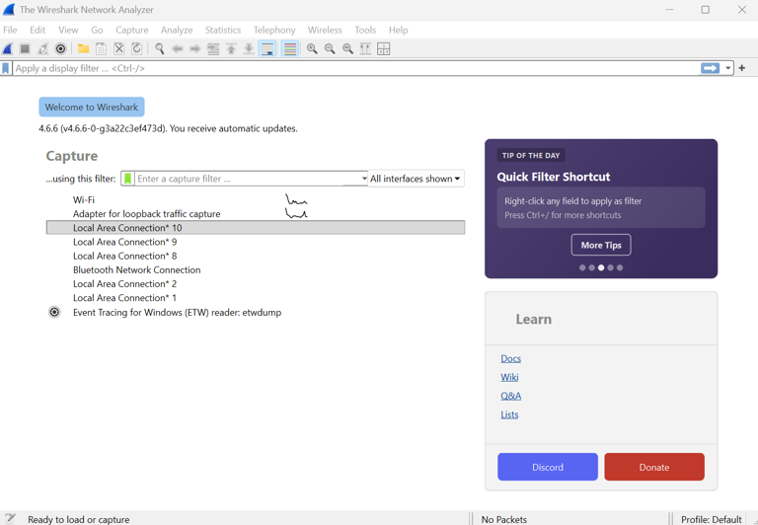This screenshot has height=525, width=758.
Task: Click the display filter bookmark icon
Action: point(6,68)
